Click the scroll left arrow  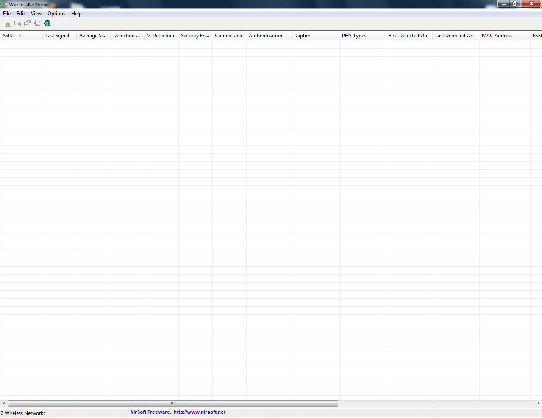click(x=4, y=403)
